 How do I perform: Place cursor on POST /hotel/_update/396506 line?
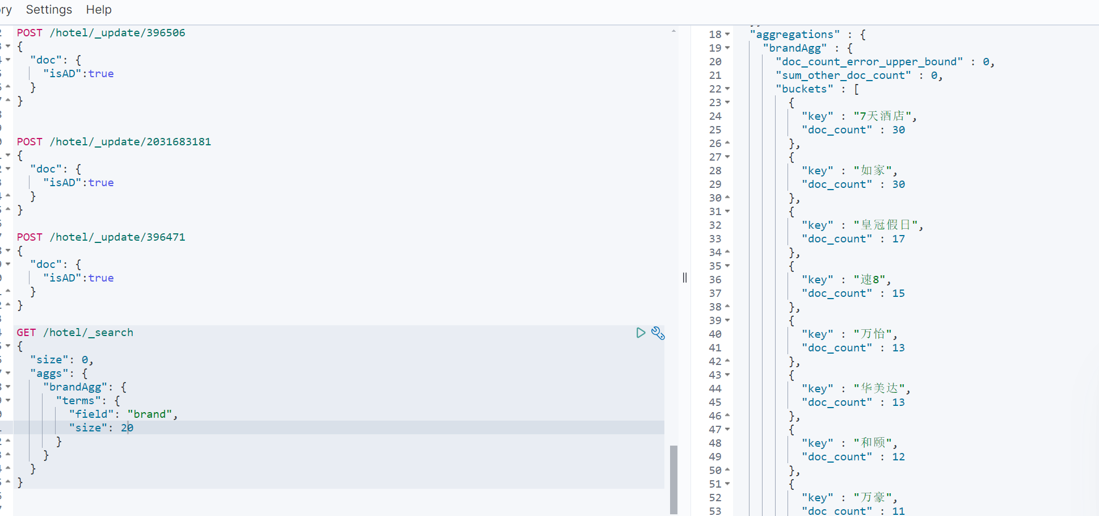point(101,33)
